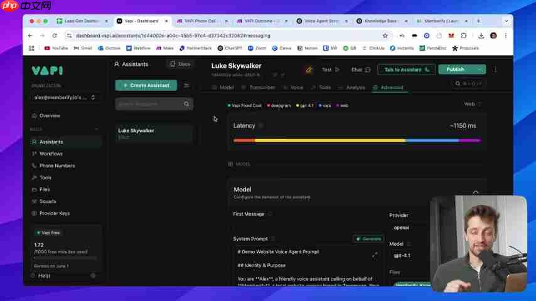The height and width of the screenshot is (301, 536).
Task: Switch to the Voice tab
Action: (x=293, y=87)
